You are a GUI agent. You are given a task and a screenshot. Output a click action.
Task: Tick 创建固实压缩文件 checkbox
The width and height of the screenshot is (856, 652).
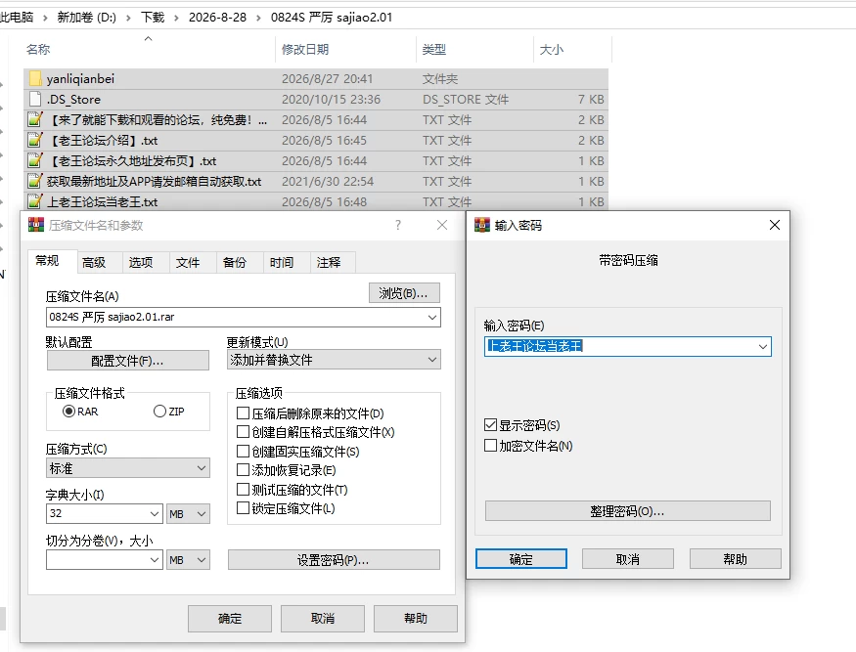point(243,452)
